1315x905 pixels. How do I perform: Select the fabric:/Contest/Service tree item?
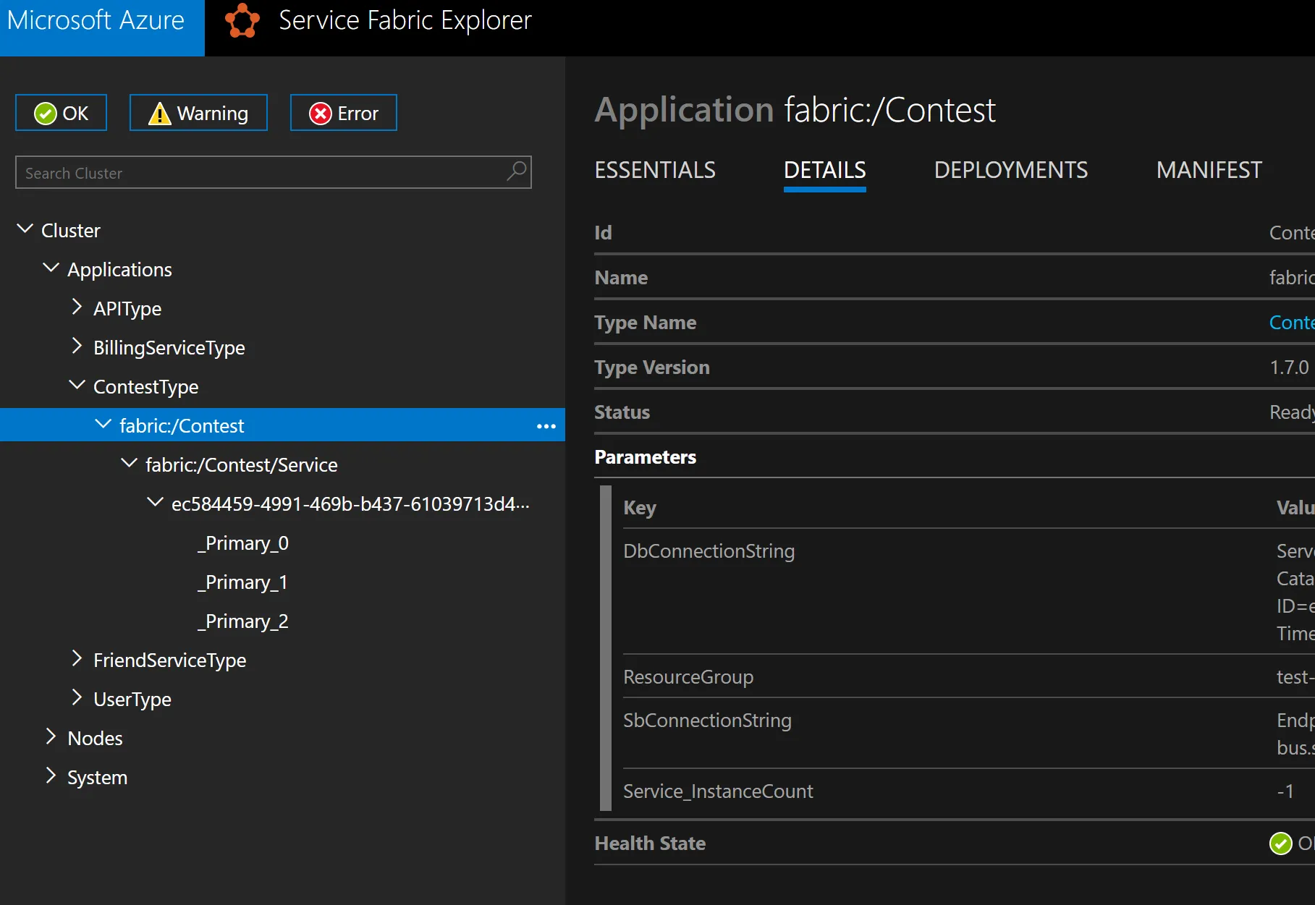pyautogui.click(x=241, y=465)
